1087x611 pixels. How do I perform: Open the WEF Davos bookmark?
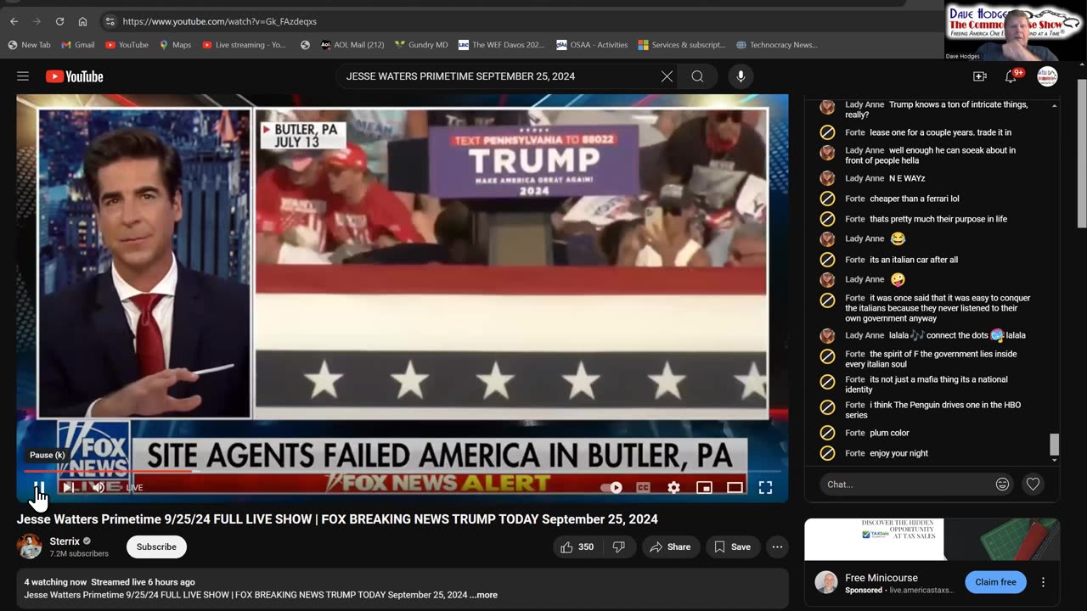pyautogui.click(x=501, y=45)
